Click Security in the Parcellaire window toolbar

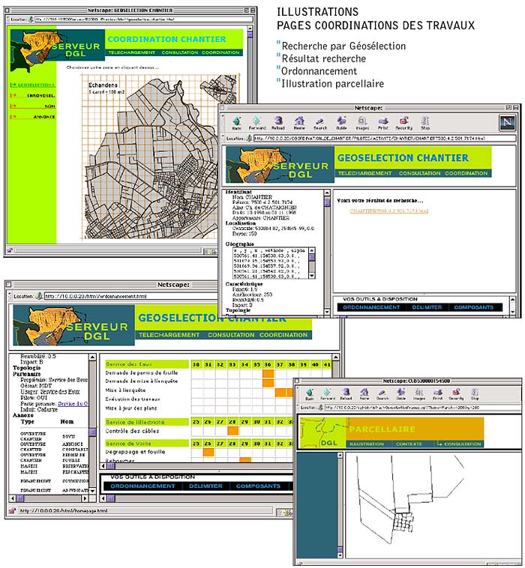tap(456, 394)
